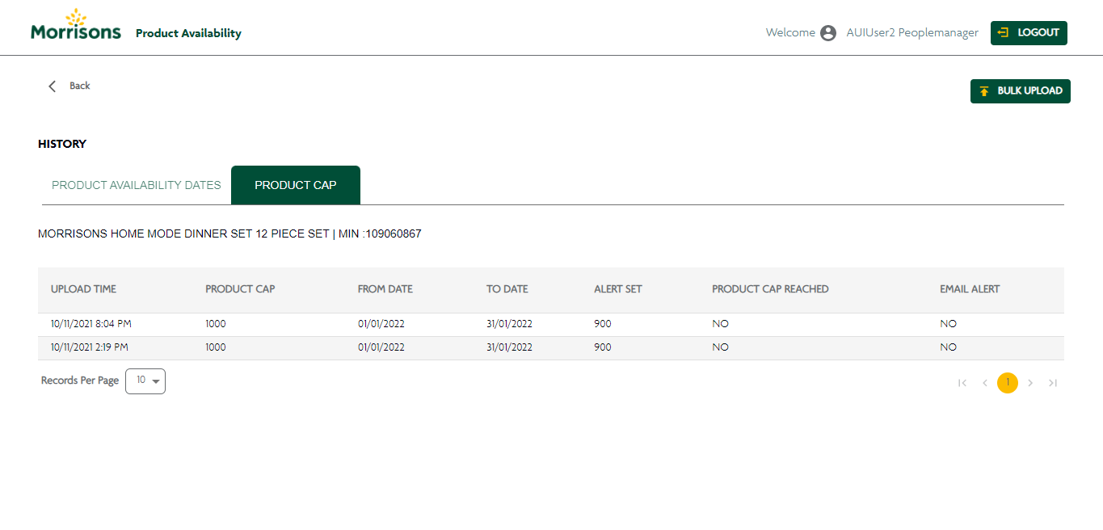Click the Records Per Page label
Screen dimensions: 1103x530
pyautogui.click(x=80, y=381)
